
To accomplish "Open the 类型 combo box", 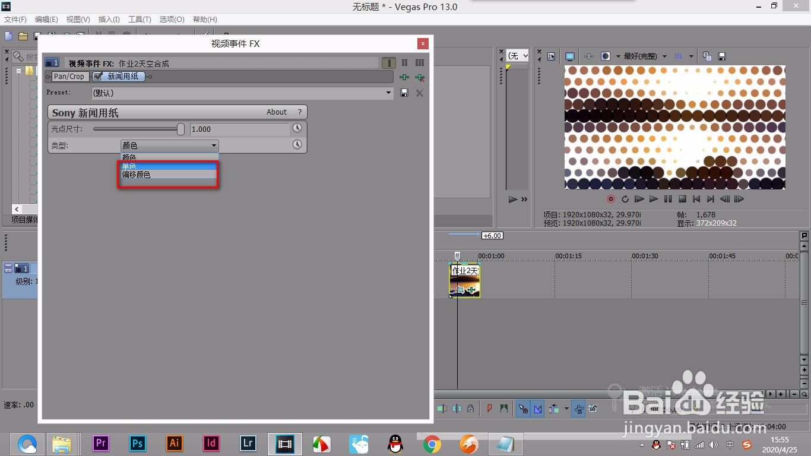I will tap(169, 145).
